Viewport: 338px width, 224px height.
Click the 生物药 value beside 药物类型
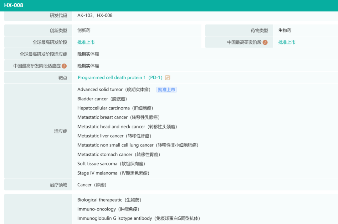click(x=285, y=30)
